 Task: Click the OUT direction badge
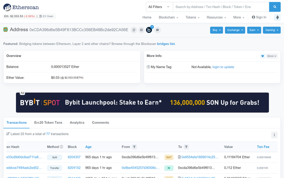coord(169,157)
